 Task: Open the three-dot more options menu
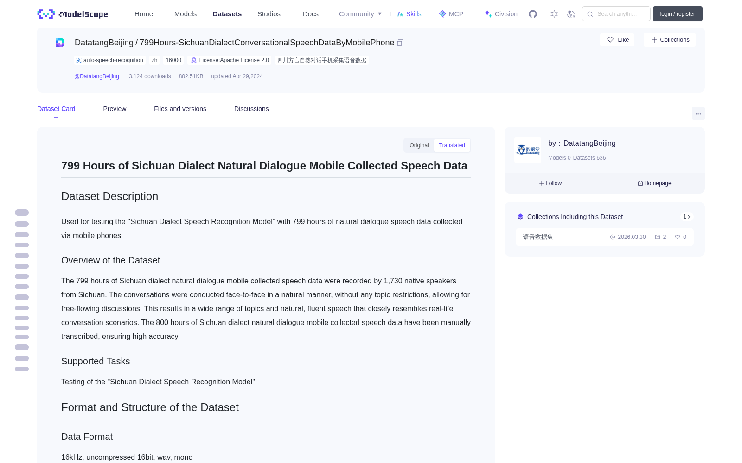click(698, 113)
